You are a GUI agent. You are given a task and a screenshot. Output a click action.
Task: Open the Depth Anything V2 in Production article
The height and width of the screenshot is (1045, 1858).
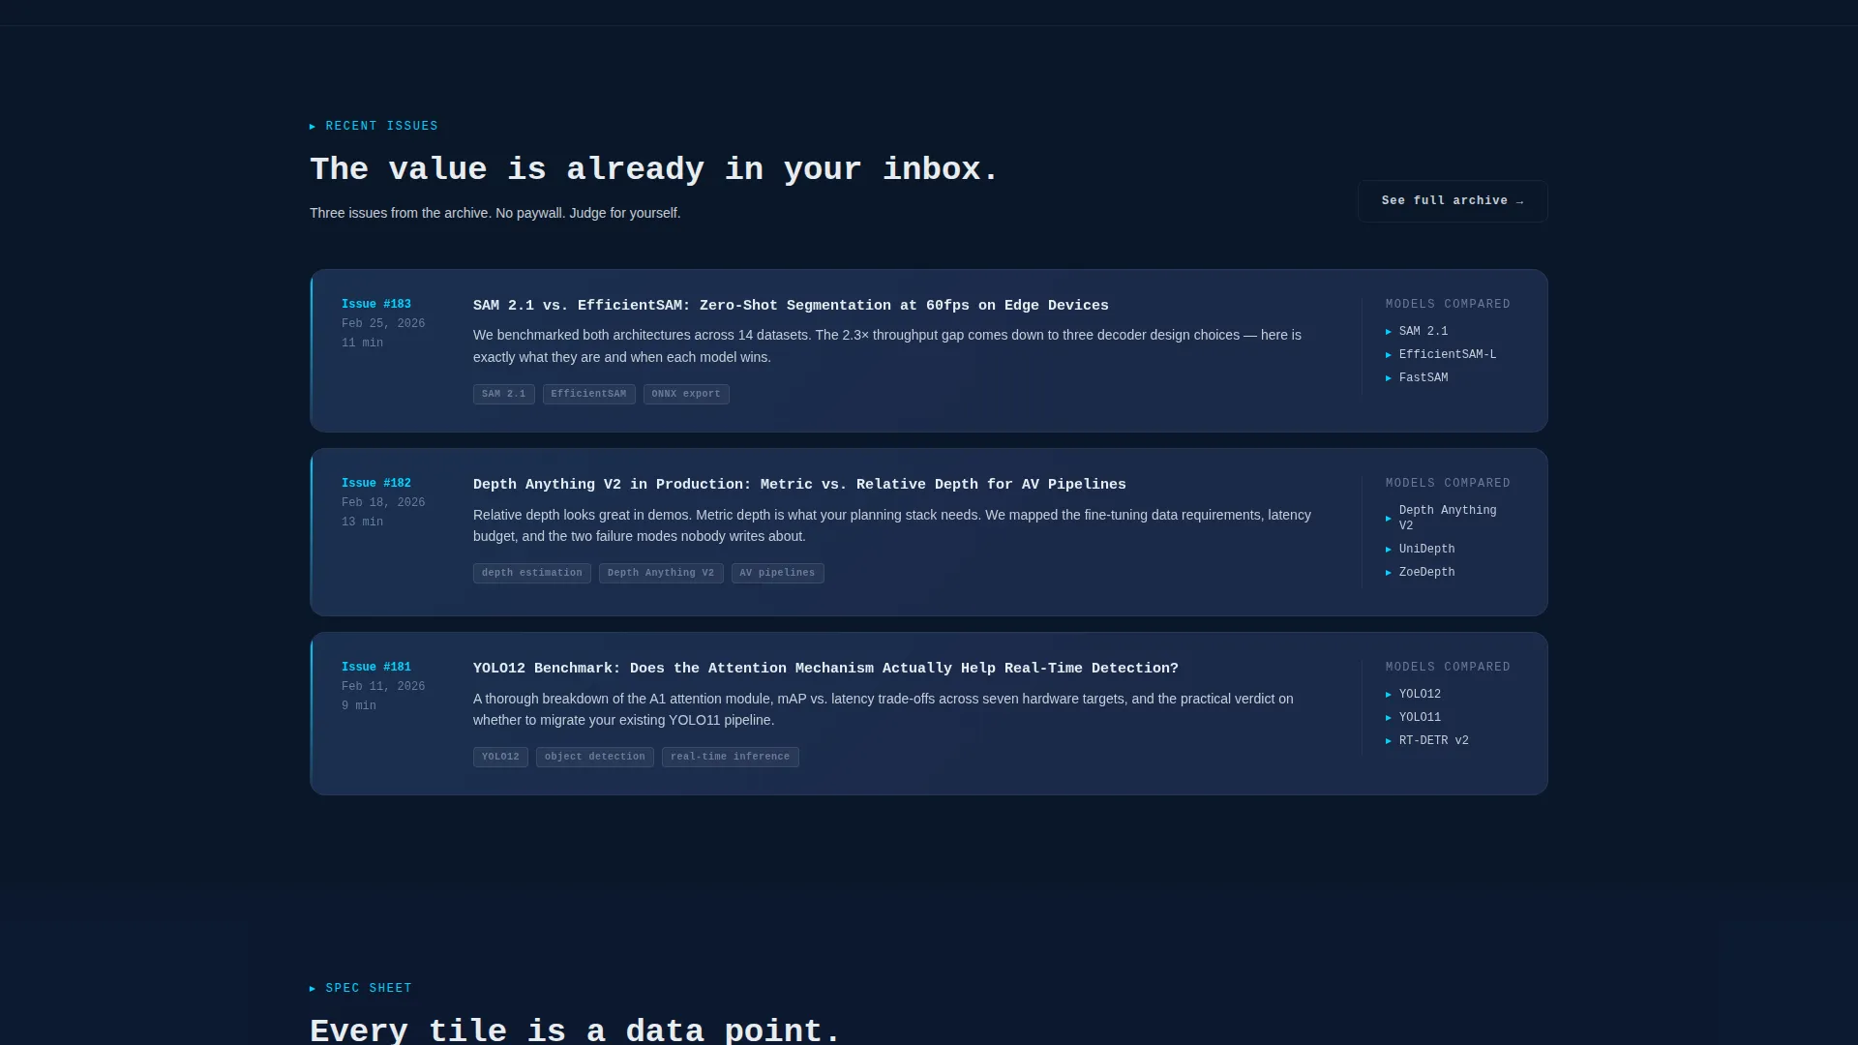(799, 485)
